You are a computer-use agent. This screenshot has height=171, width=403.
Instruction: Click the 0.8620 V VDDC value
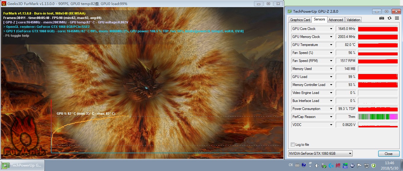[346, 125]
